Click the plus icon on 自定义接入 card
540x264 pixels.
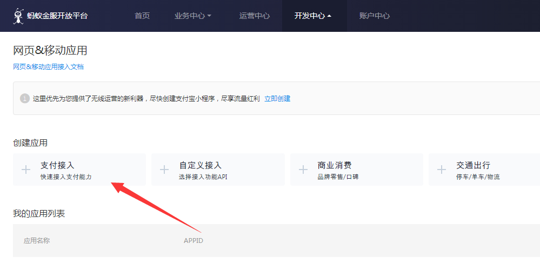[164, 170]
